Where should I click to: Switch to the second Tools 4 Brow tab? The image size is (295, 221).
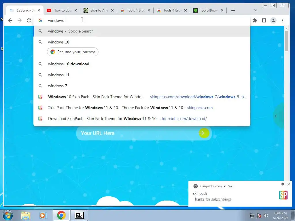coord(172,10)
